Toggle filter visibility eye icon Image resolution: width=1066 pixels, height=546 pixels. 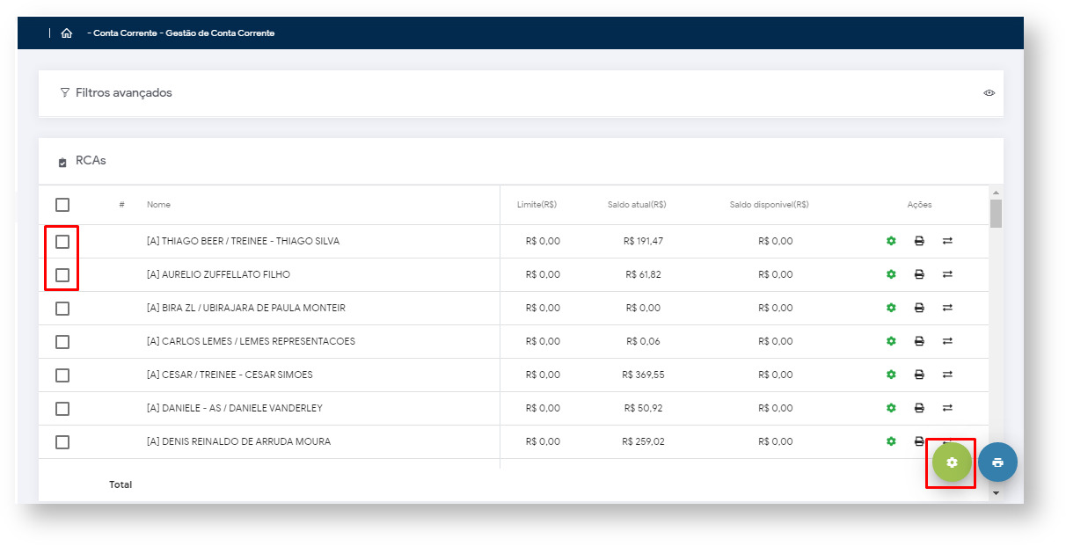(x=989, y=93)
